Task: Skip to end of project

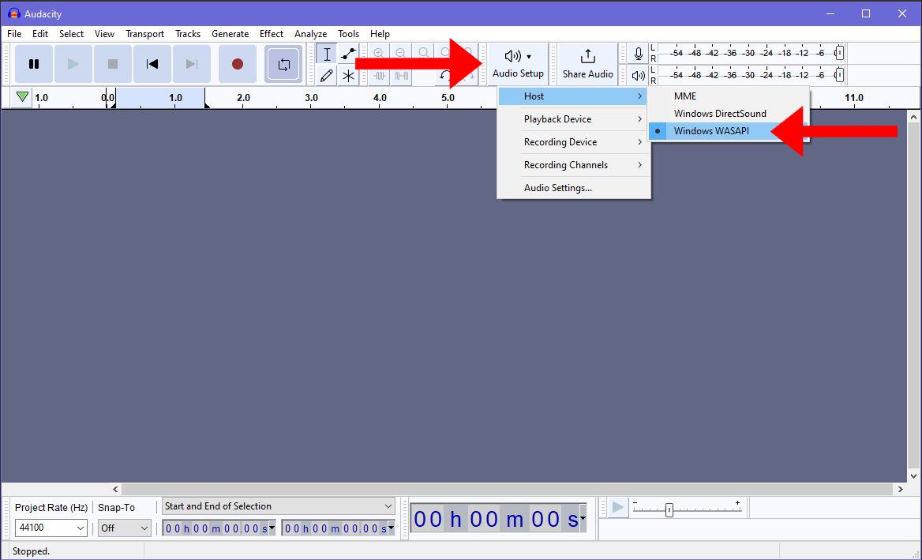Action: click(x=192, y=64)
